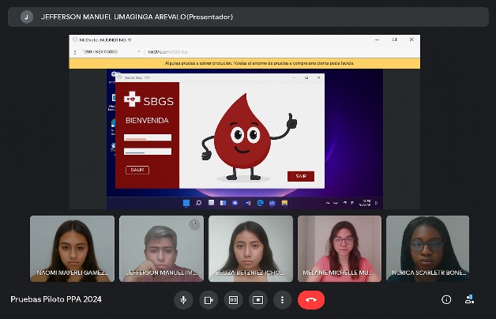Toggle closed captions button
The height and width of the screenshot is (319, 496).
pyautogui.click(x=233, y=300)
